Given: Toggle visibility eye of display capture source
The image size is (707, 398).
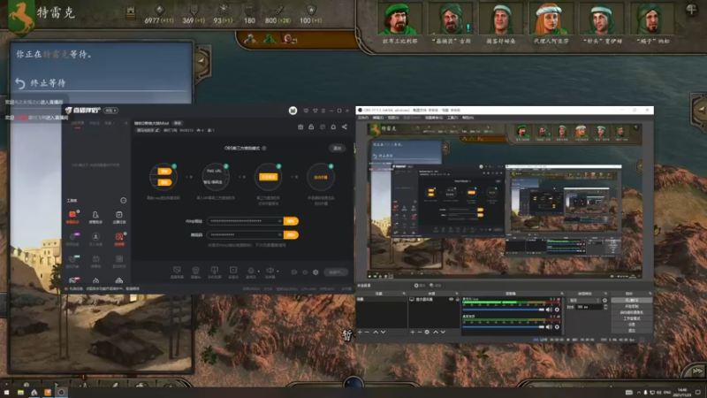Looking at the screenshot, I should pyautogui.click(x=451, y=299).
